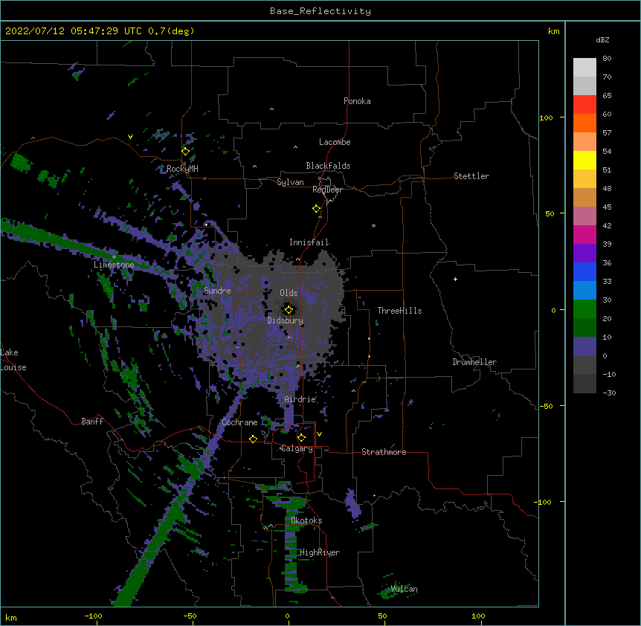Select the magenta 42 dBZ legend color

584,234
